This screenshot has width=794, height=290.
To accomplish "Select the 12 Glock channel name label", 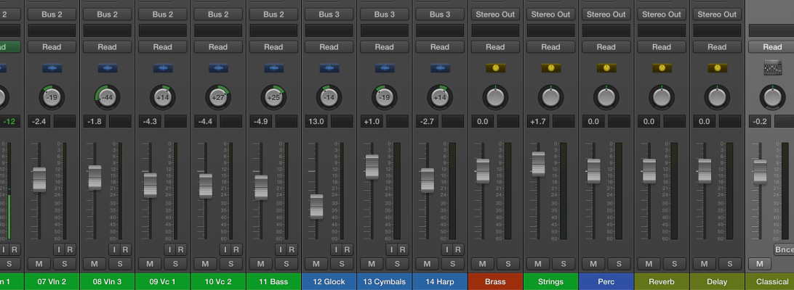I will click(x=329, y=281).
